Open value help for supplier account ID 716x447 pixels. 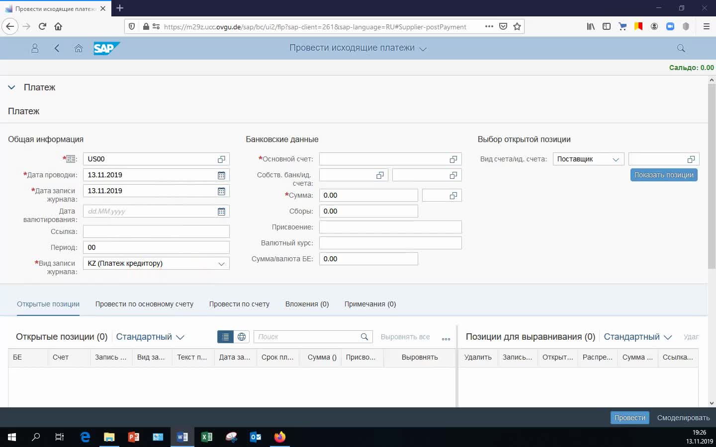(691, 159)
